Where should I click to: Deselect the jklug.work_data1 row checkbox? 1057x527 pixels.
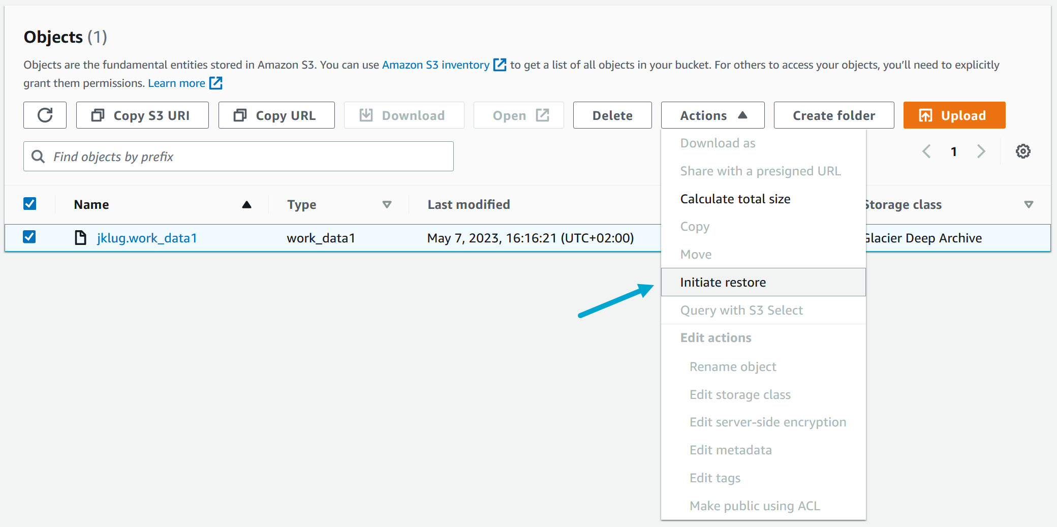[30, 237]
